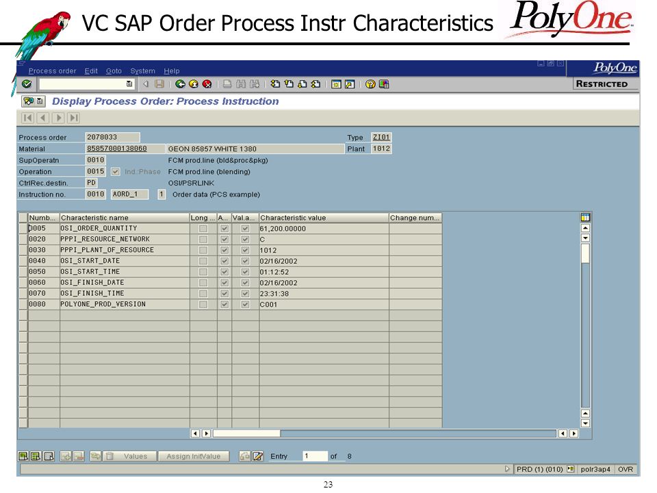
Task: Click the green Enter checkmark icon
Action: coord(27,84)
